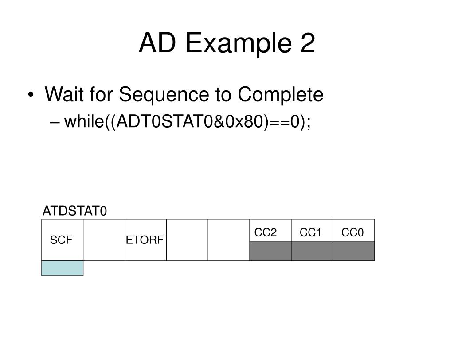Click the ETORF bit cell

click(x=145, y=240)
